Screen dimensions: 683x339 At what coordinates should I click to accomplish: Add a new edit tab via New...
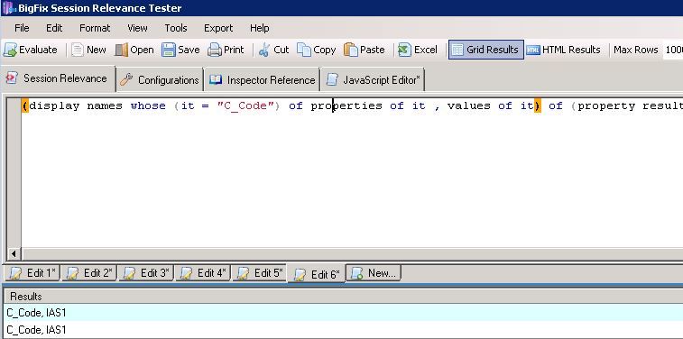[x=374, y=273]
